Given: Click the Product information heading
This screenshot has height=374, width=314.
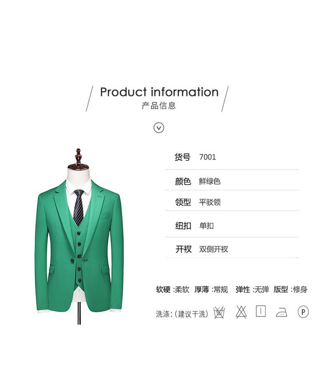Looking at the screenshot, I should tap(159, 92).
